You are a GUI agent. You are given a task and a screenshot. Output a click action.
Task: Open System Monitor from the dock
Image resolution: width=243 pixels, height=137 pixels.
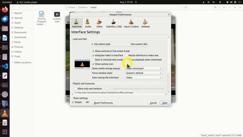(5, 85)
